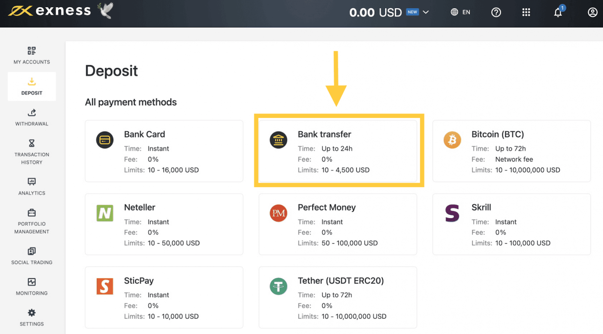Open the My Accounts grid icon

tap(32, 51)
